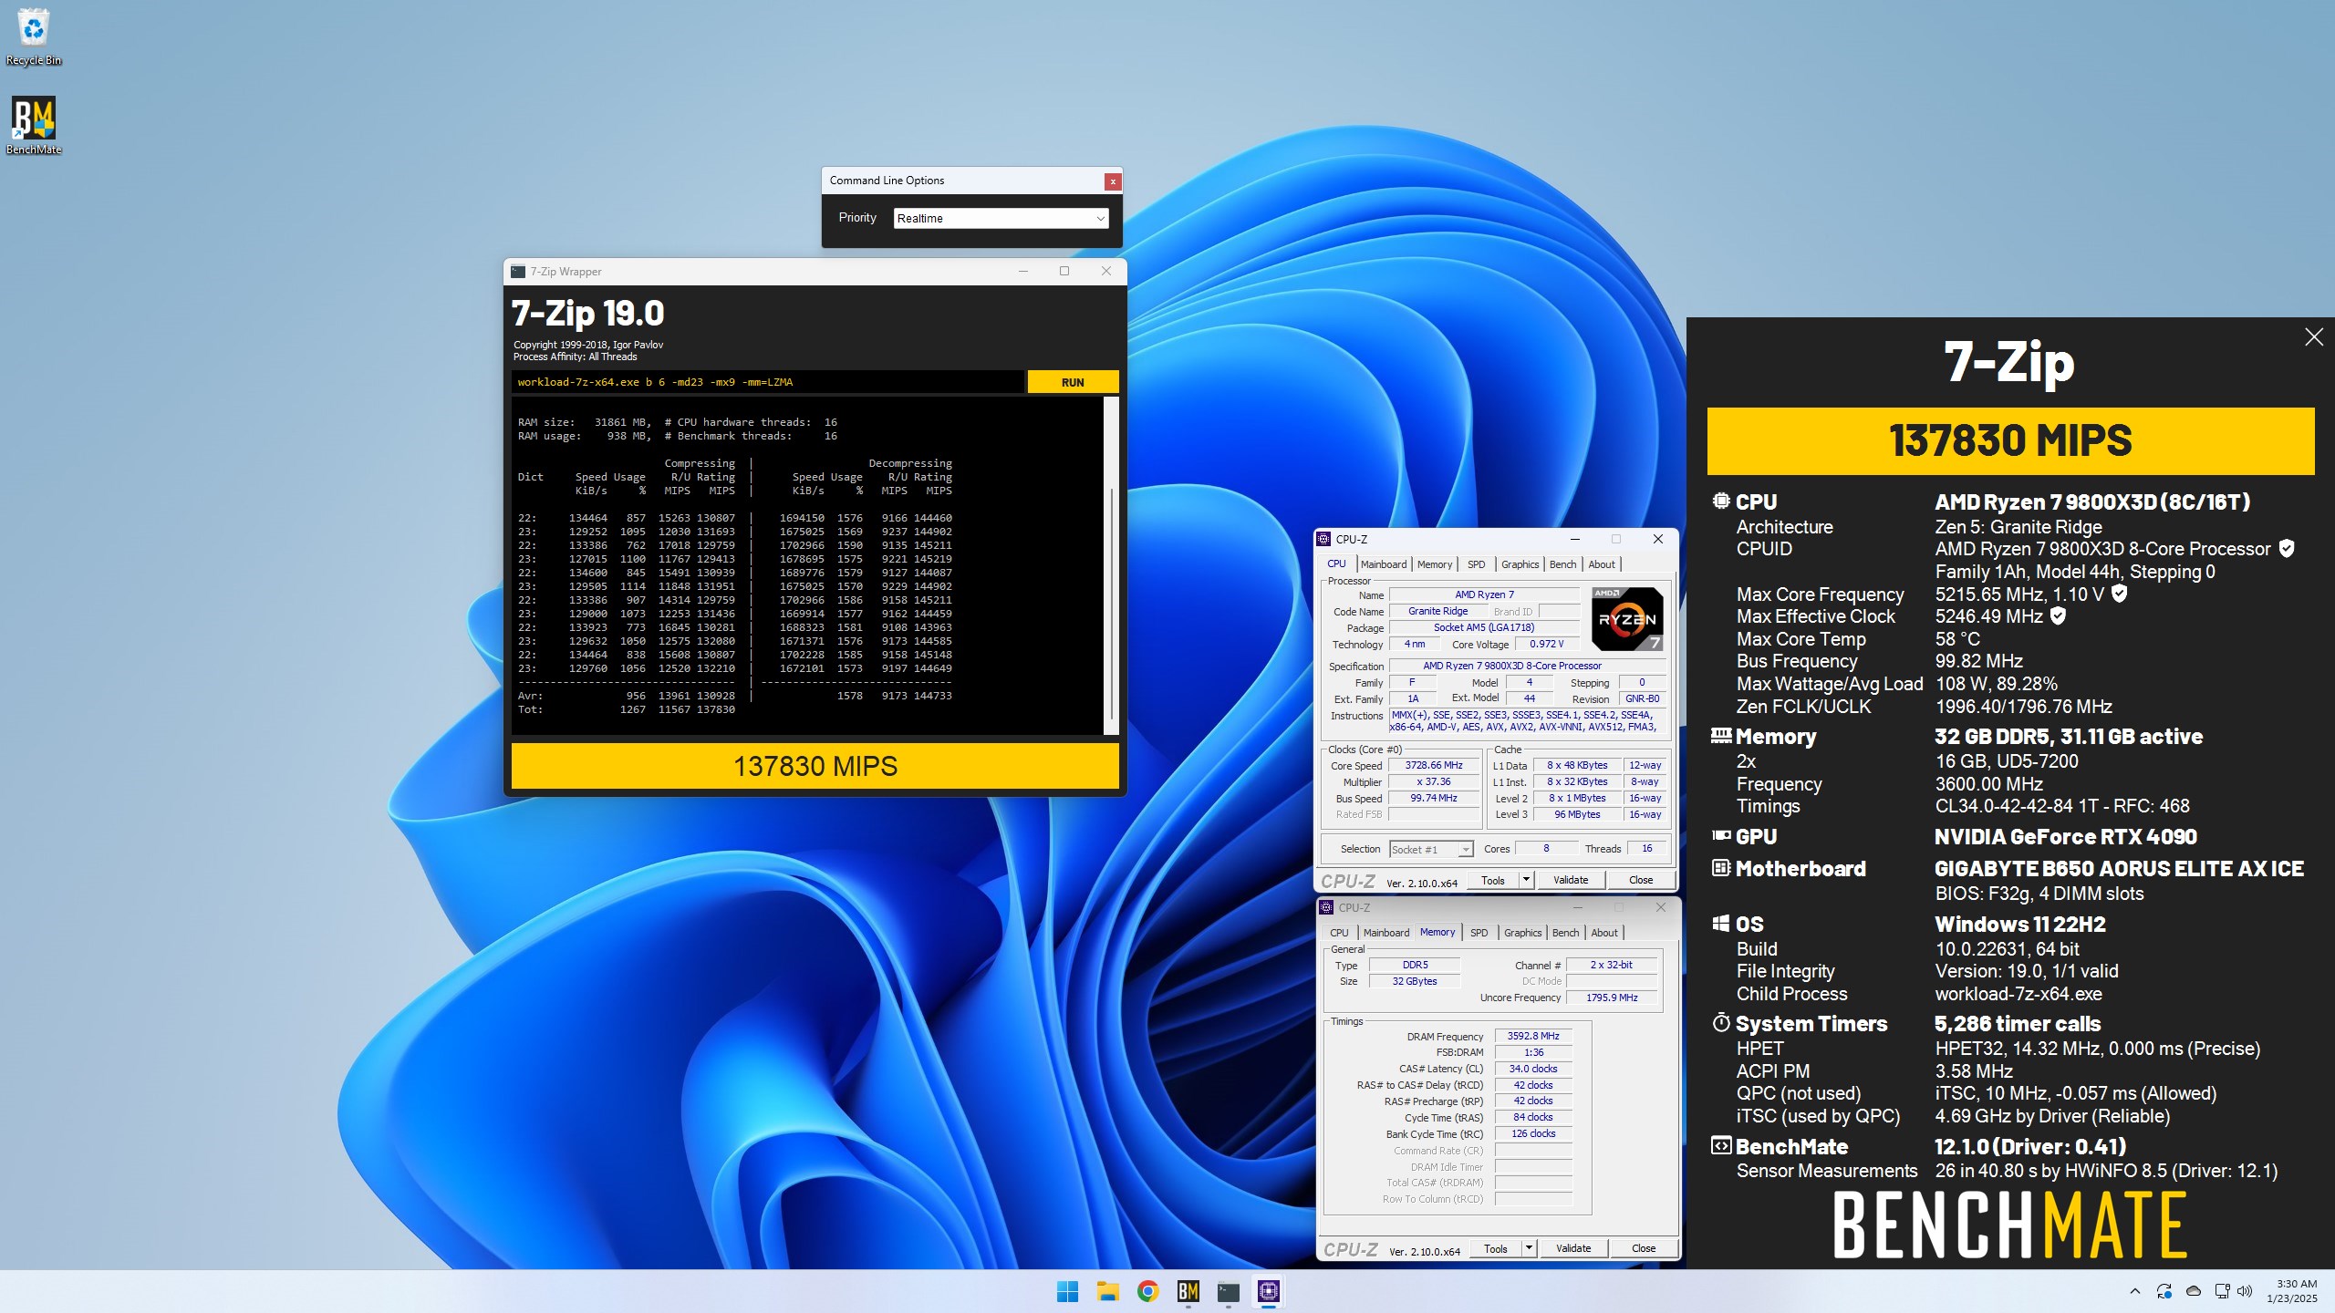Select Bench tab in upper CPU-Z
Screen dimensions: 2335x1313
coord(1562,564)
